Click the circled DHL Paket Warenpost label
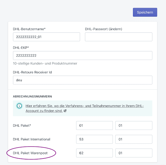The height and width of the screenshot is (165, 166). 30,153
